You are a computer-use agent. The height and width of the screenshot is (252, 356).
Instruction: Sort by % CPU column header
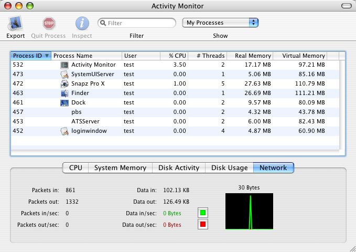tap(174, 56)
